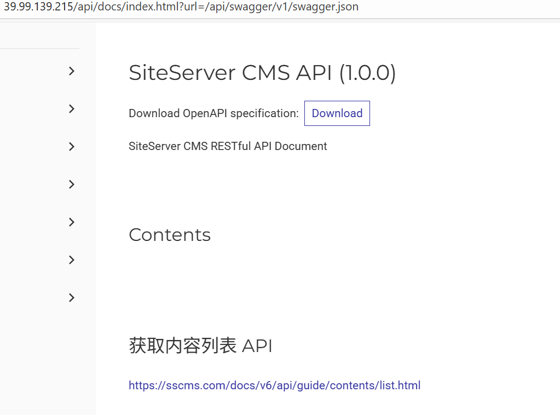Expand the fourth sidebar chevron
Viewport: 560px width, 415px height.
point(71,185)
